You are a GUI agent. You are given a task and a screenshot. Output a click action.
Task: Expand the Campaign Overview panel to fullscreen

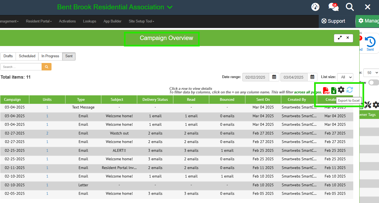click(340, 38)
